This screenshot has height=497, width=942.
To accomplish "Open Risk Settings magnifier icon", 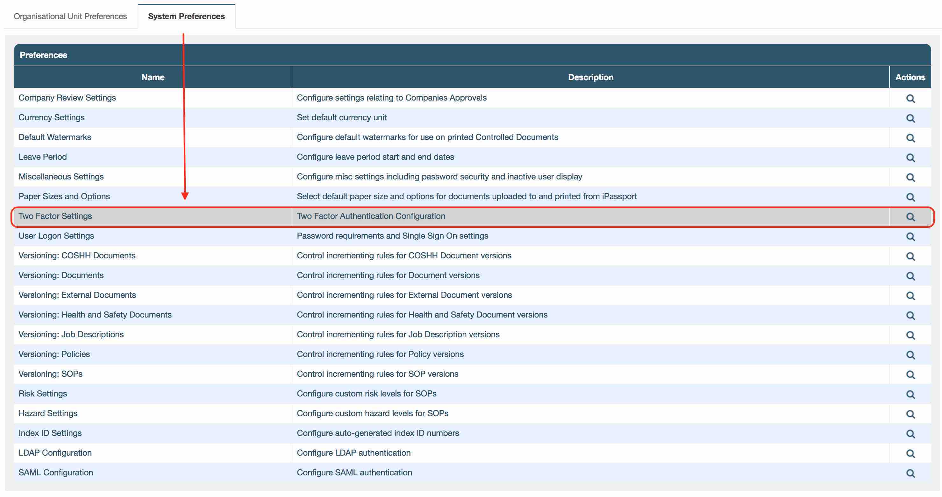I will tap(910, 395).
